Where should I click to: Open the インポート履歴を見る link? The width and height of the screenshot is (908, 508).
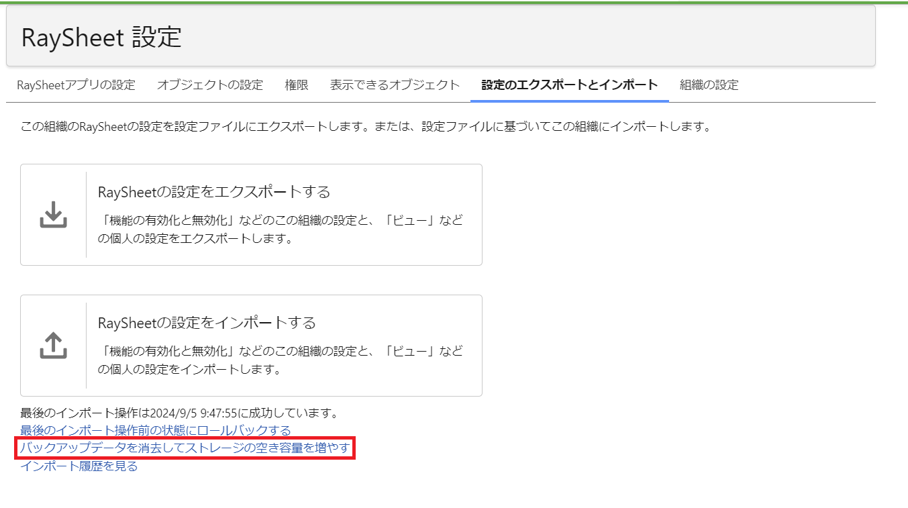coord(79,466)
